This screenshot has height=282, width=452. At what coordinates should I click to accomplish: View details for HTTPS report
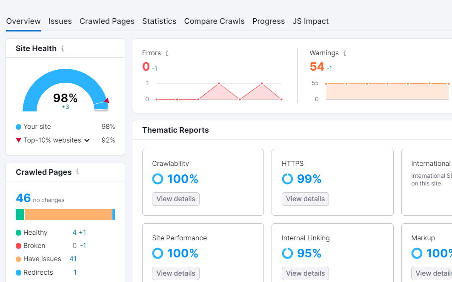click(305, 199)
